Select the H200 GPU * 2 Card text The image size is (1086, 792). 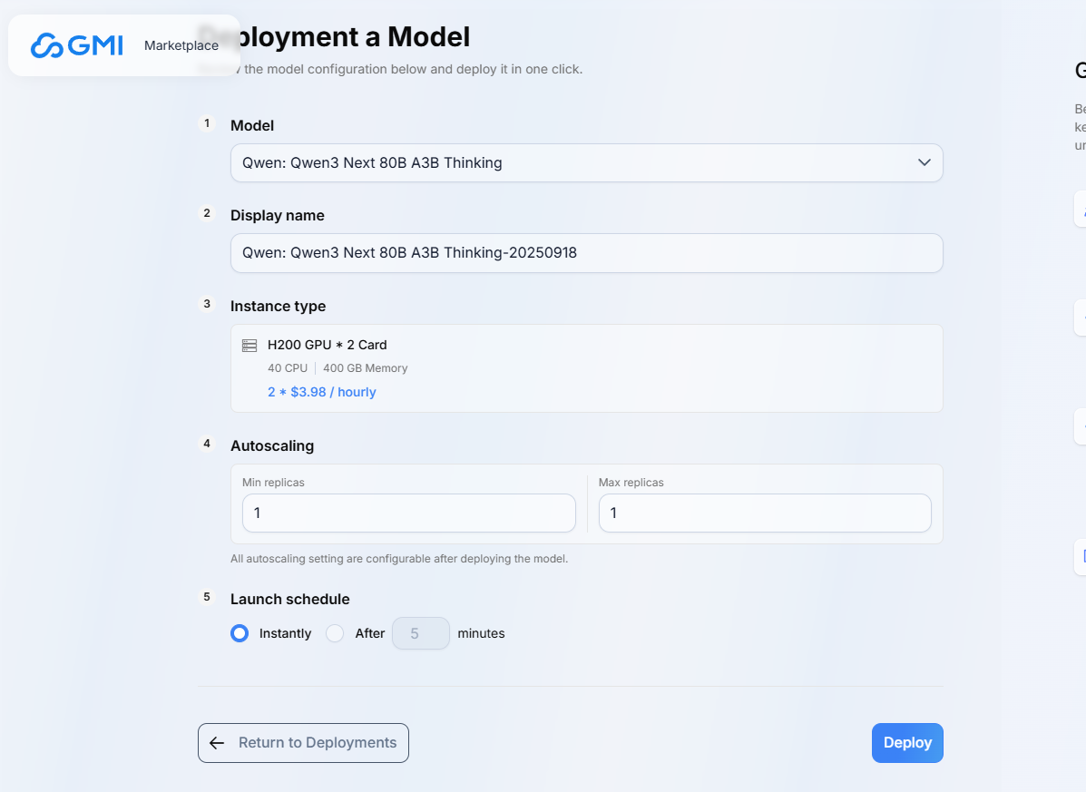click(x=327, y=345)
